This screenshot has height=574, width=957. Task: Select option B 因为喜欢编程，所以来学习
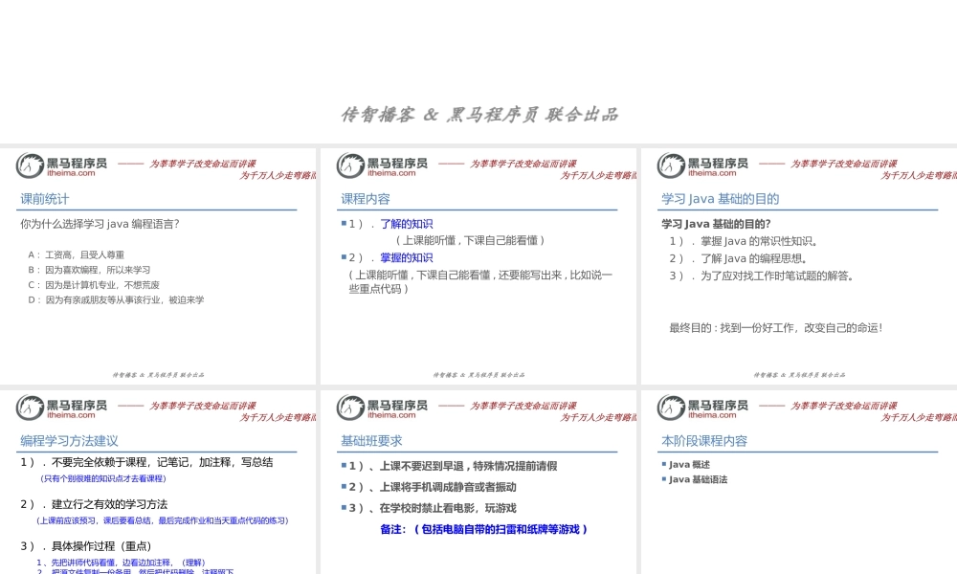click(x=88, y=270)
